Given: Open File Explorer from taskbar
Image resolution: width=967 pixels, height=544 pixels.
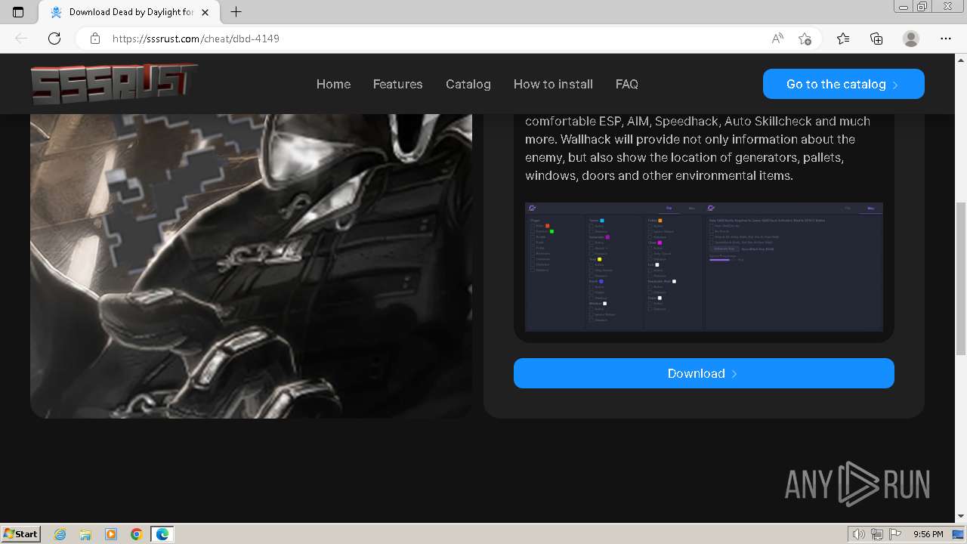Looking at the screenshot, I should pos(85,534).
